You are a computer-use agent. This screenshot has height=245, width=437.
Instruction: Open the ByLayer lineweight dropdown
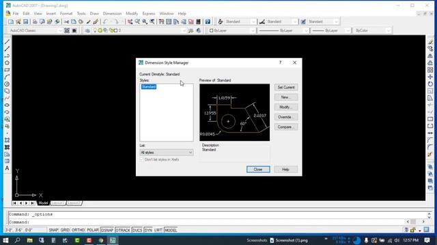tap(330, 31)
